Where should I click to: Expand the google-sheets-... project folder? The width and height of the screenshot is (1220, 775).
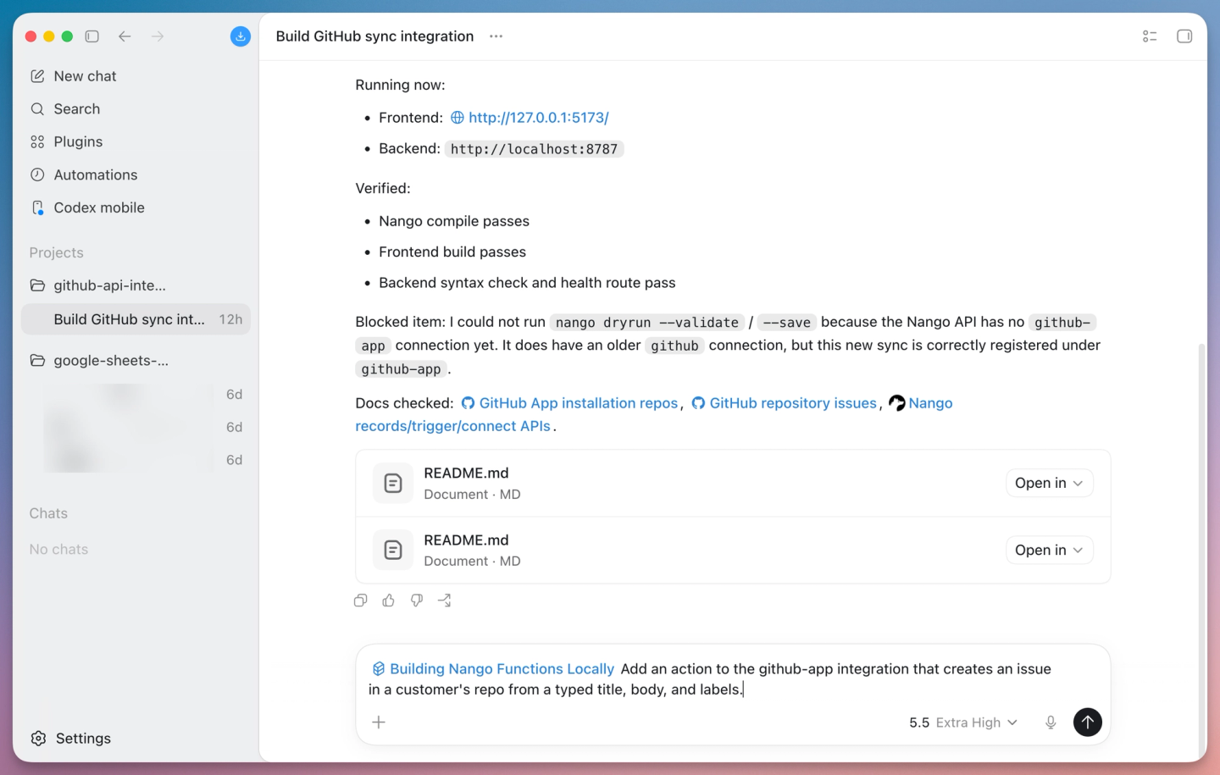click(x=136, y=361)
